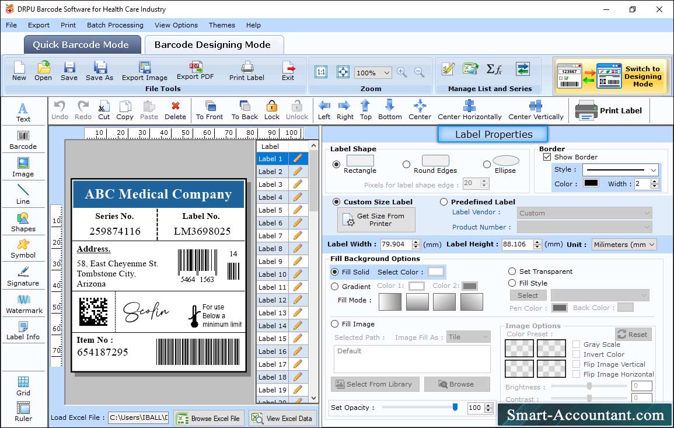Click the Exit icon
Image resolution: width=674 pixels, height=428 pixels.
coord(288,71)
